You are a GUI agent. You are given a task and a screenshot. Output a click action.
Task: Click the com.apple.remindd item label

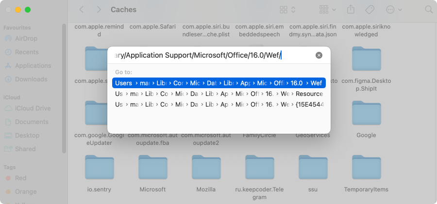point(99,31)
